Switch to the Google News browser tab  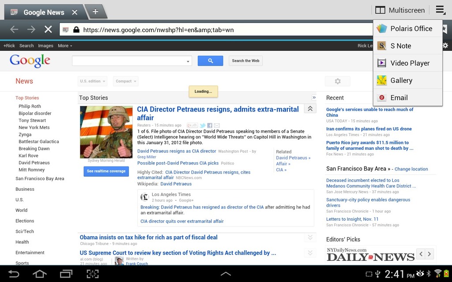click(x=44, y=12)
